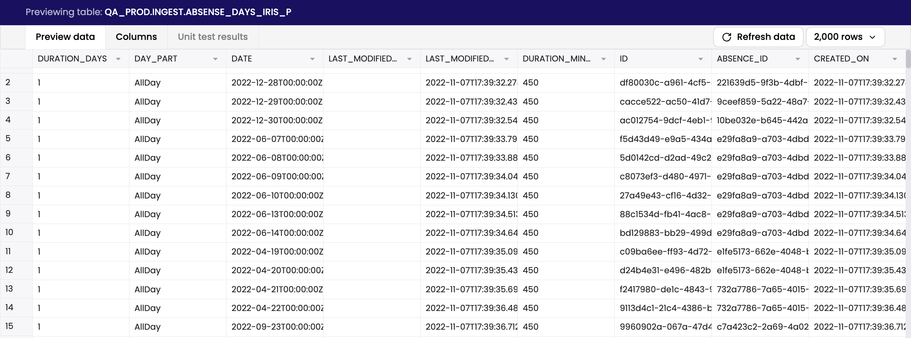Image resolution: width=911 pixels, height=338 pixels.
Task: Click ID cell c09ba6ee-ff93-4d72
Action: point(663,252)
